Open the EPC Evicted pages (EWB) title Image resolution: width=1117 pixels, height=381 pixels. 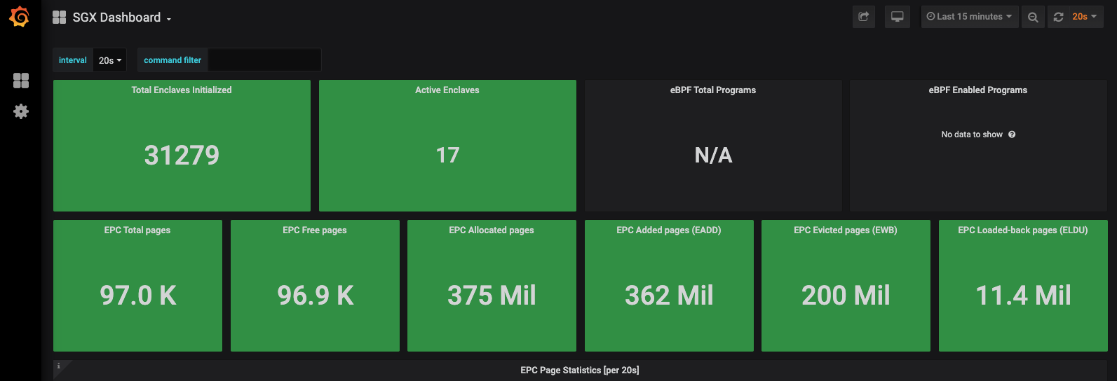click(846, 230)
